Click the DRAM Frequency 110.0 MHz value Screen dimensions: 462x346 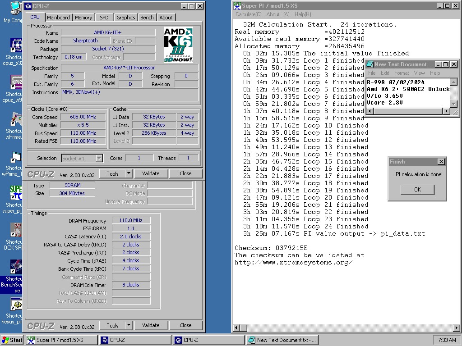[131, 220]
